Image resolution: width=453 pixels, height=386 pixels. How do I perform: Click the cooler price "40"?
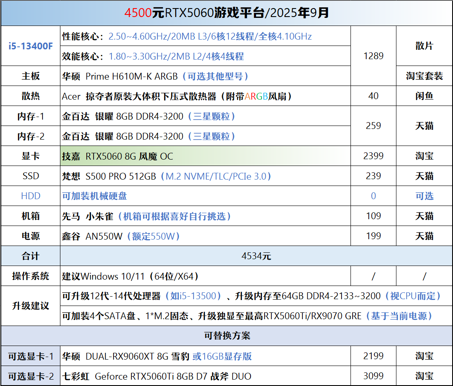(373, 96)
